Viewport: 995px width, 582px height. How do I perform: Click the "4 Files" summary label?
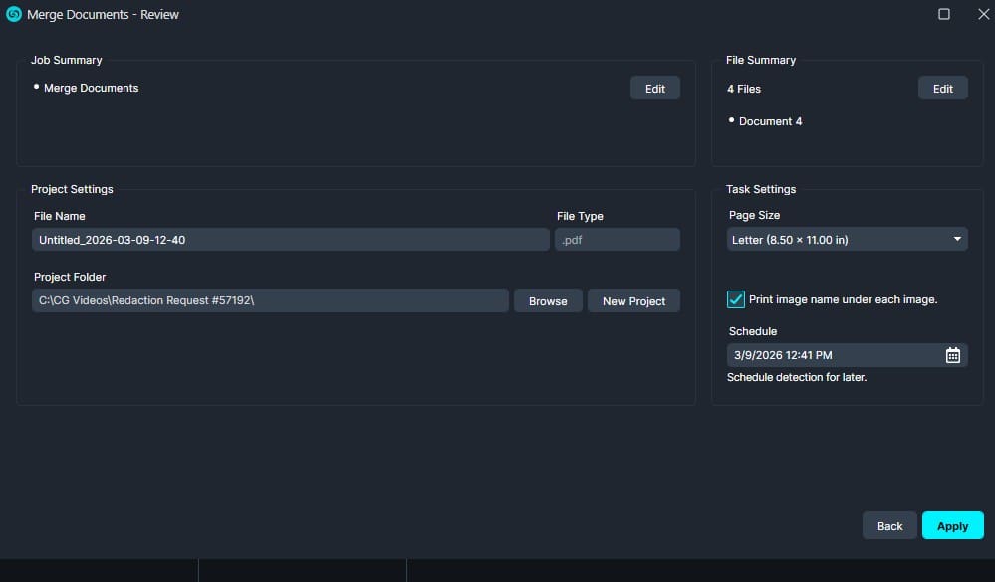(x=743, y=89)
